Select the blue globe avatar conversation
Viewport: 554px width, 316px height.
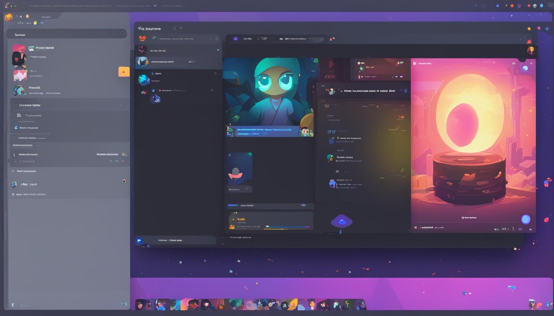(x=143, y=80)
